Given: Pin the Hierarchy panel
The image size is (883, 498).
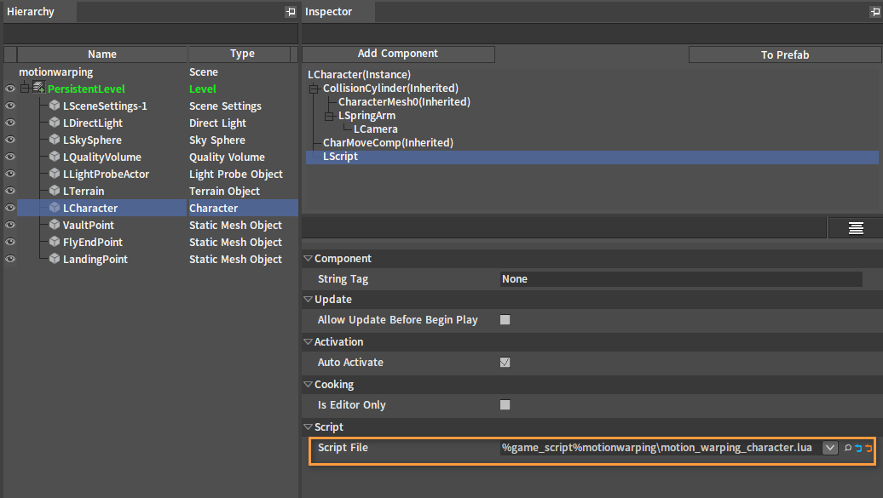Looking at the screenshot, I should 291,12.
